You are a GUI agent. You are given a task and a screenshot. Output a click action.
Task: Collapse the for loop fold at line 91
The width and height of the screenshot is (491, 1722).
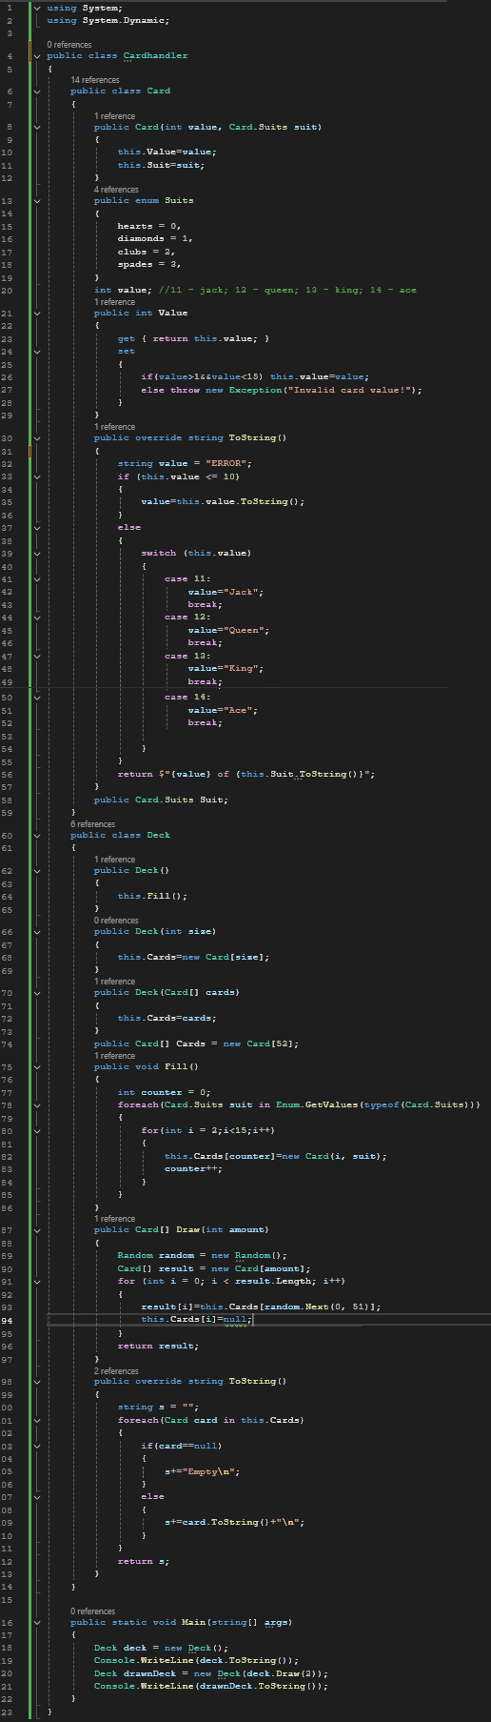pos(37,1281)
